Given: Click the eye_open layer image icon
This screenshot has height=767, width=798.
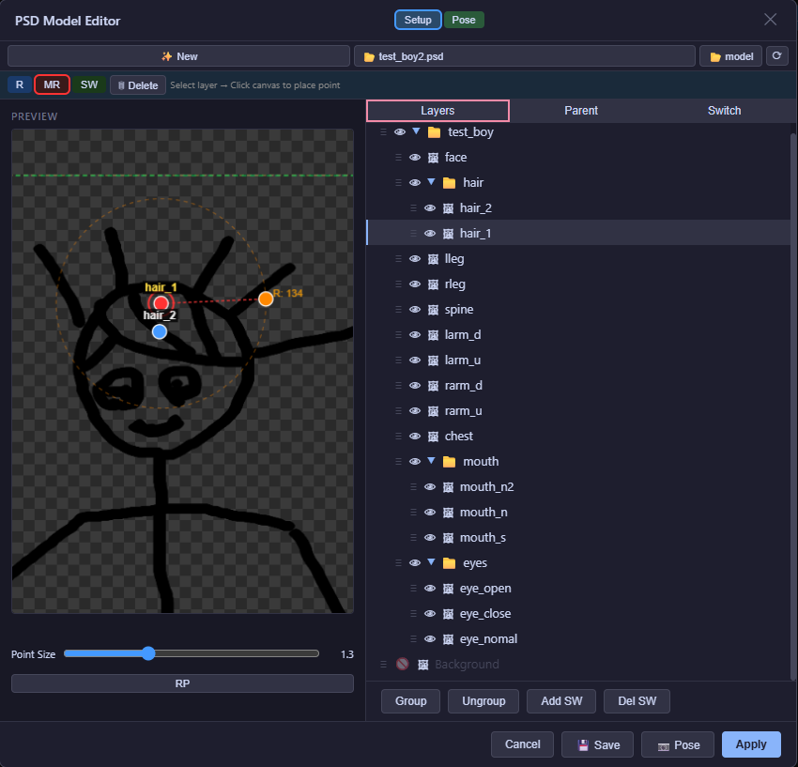Looking at the screenshot, I should [449, 589].
